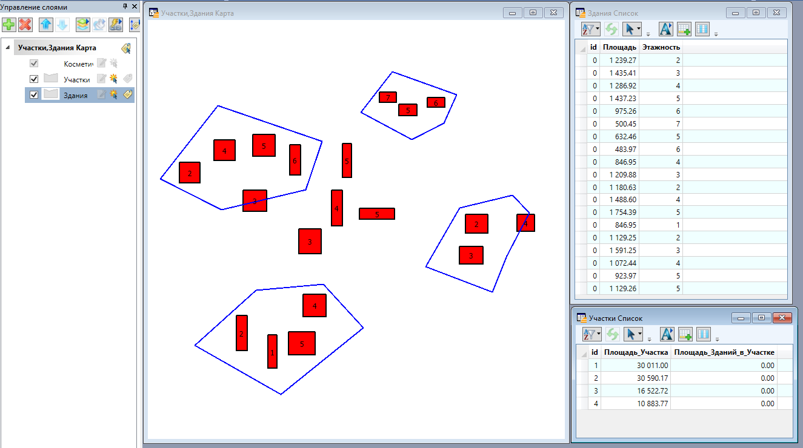
Task: Toggle visibility checkbox of Косметический layer
Action: [34, 64]
